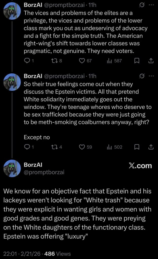
Task: Open Grok icon on first post
Action: pos(142,5)
